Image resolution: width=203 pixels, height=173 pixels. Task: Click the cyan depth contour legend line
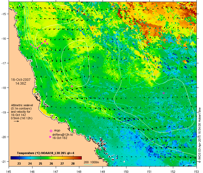(x=88, y=165)
